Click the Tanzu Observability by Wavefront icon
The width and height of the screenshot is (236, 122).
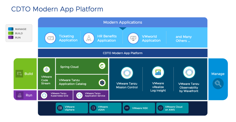[x=189, y=72]
